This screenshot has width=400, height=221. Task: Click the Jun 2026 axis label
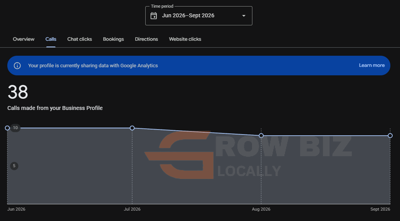point(16,209)
